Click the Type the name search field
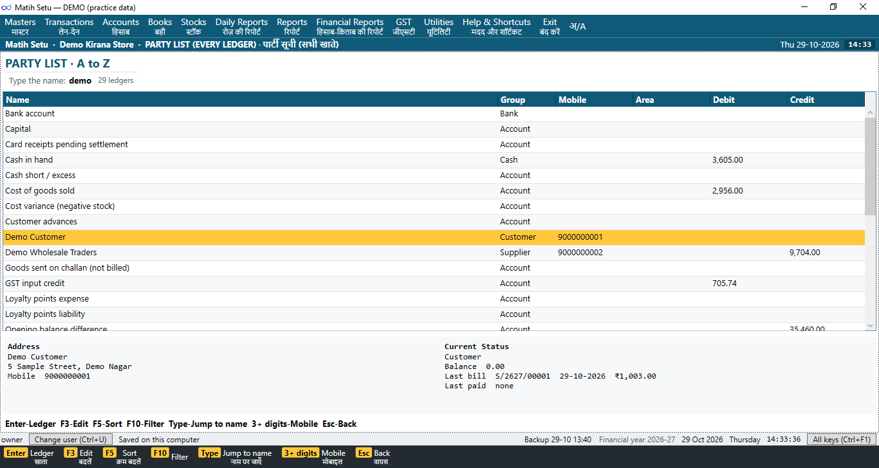This screenshot has width=879, height=468. 80,81
